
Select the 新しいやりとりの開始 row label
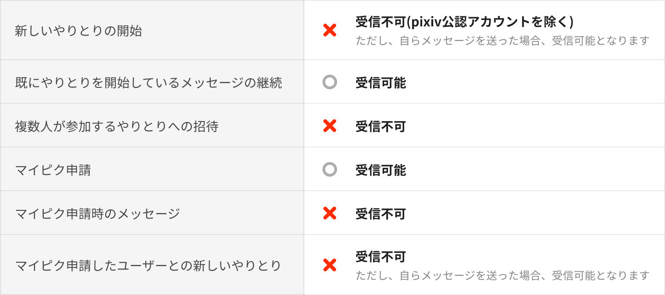pyautogui.click(x=78, y=31)
